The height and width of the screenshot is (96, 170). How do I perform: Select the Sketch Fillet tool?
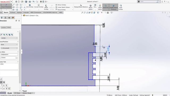coord(21,10)
